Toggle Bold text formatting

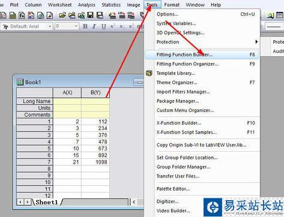(x=85, y=26)
